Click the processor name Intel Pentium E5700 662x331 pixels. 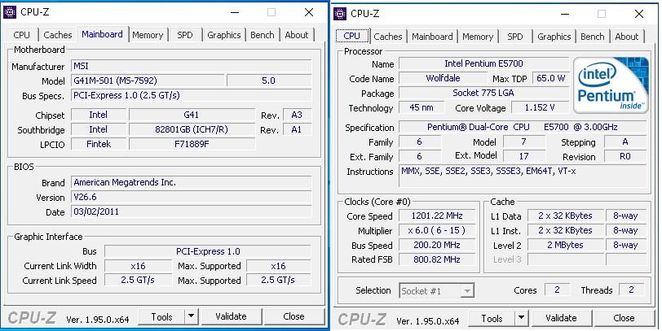tap(483, 63)
